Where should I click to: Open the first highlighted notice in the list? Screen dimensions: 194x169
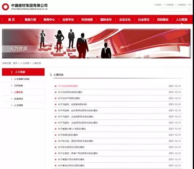pyautogui.click(x=68, y=86)
